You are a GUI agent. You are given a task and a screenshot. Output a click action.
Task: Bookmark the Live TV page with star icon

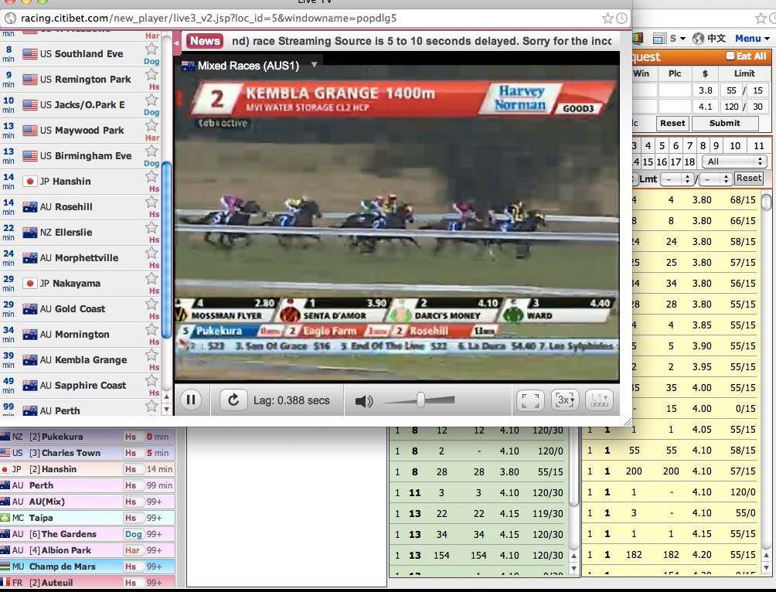click(608, 19)
